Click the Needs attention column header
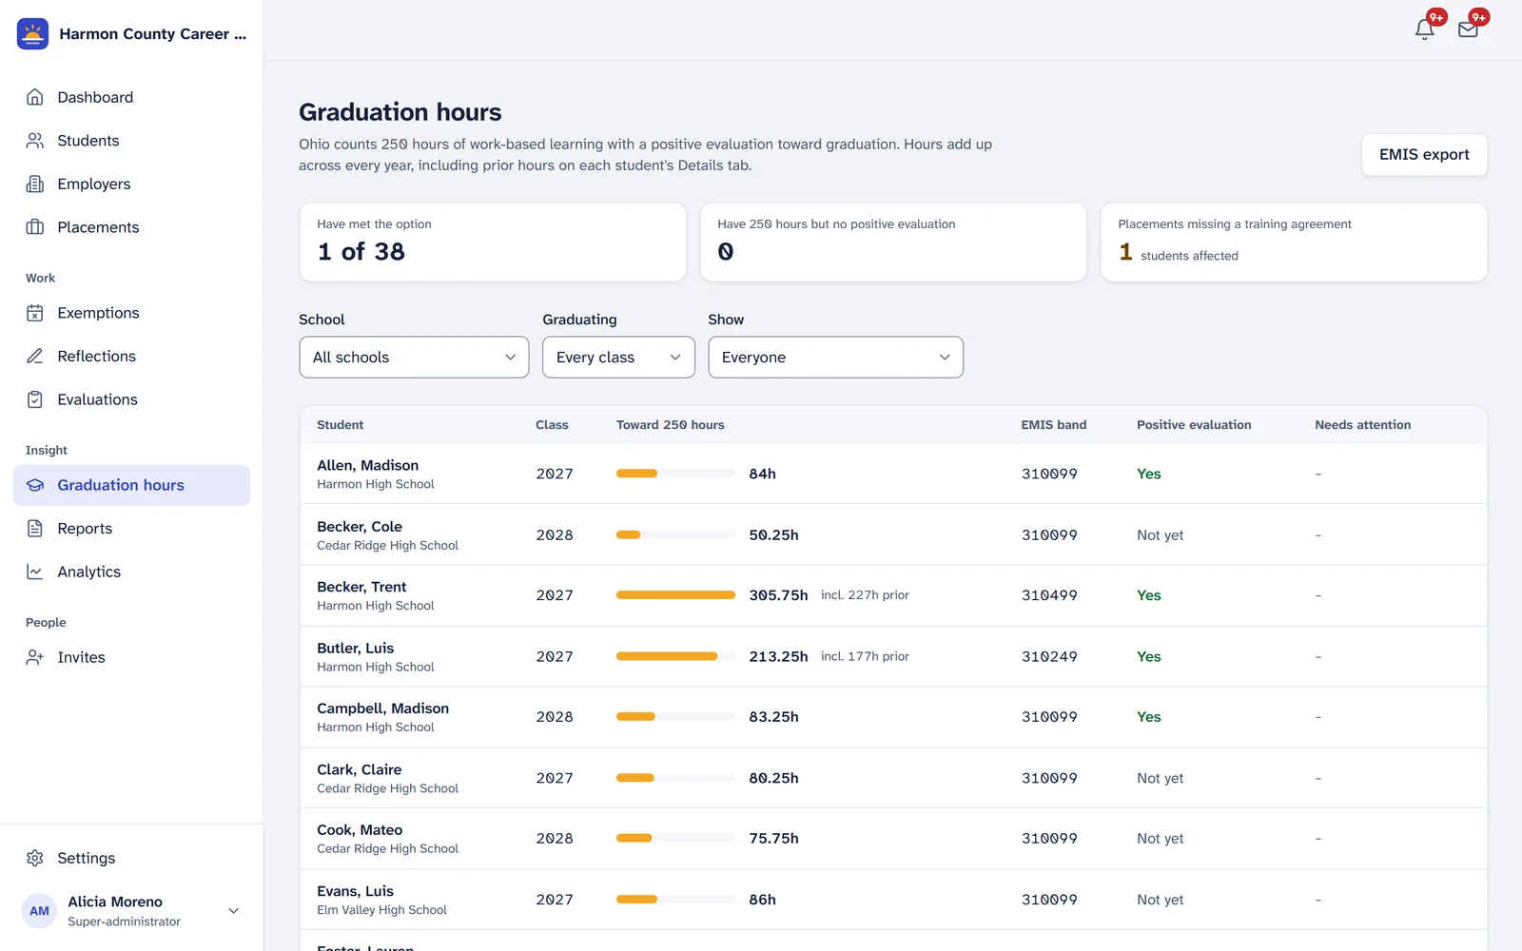This screenshot has height=951, width=1522. [1362, 425]
